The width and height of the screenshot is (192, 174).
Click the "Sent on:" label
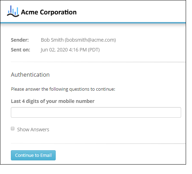tap(20, 50)
